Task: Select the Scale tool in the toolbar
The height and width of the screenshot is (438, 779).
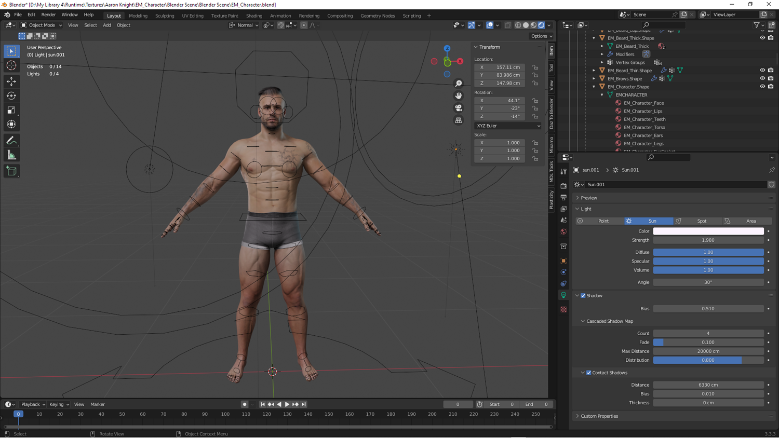Action: point(11,110)
